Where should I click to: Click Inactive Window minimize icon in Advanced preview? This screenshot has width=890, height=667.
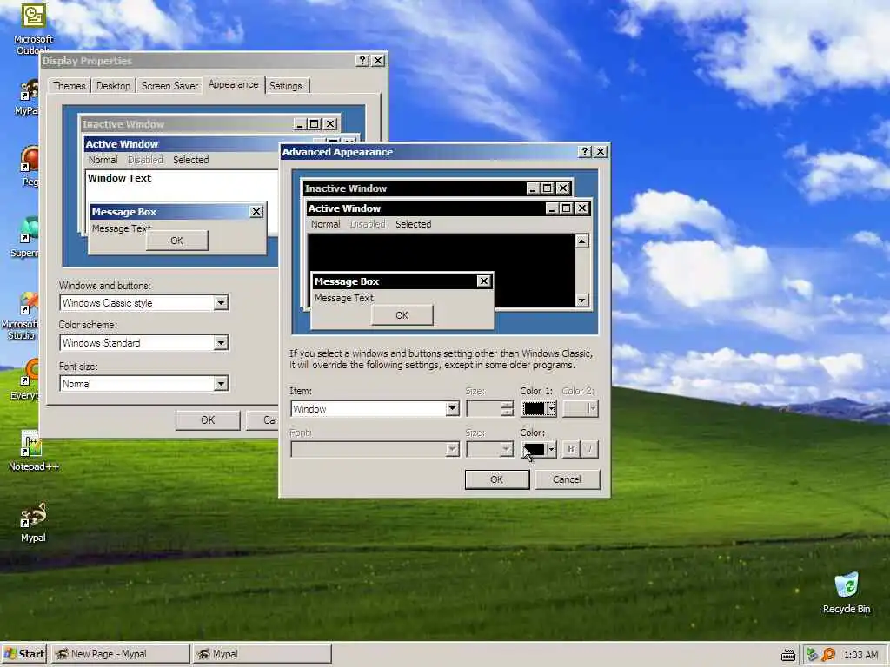(x=533, y=188)
